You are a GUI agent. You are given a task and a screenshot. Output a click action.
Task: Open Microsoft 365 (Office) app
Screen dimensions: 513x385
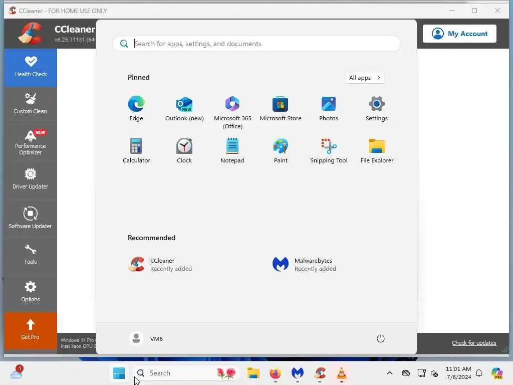pyautogui.click(x=232, y=113)
